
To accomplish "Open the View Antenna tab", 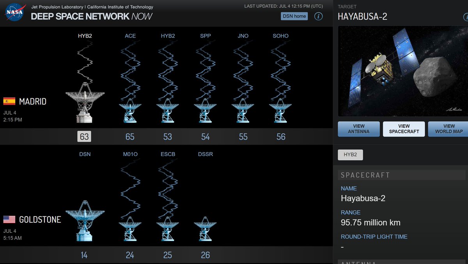I will click(x=358, y=129).
